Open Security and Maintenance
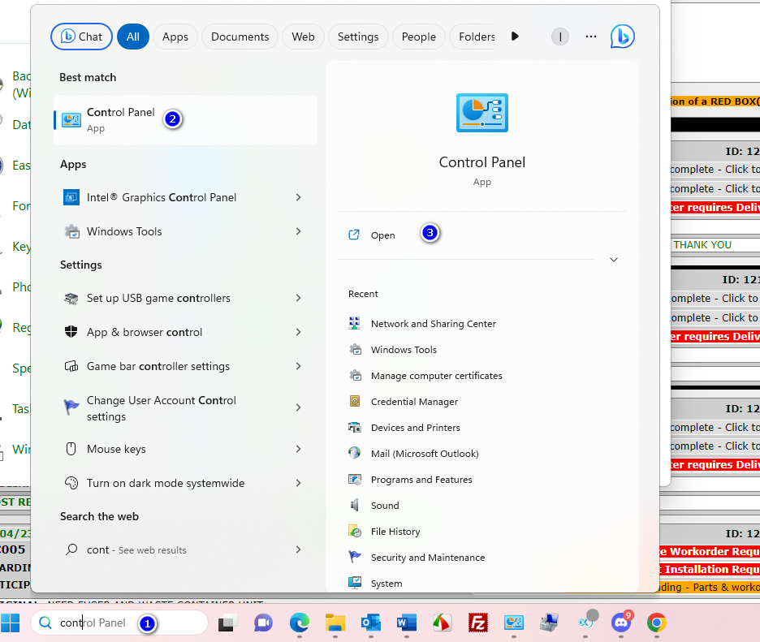760x642 pixels. [430, 557]
